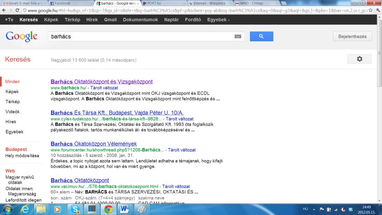Screen dimensions: 382x215
Task: Open Képek in the black top bar
Action: click(x=51, y=20)
